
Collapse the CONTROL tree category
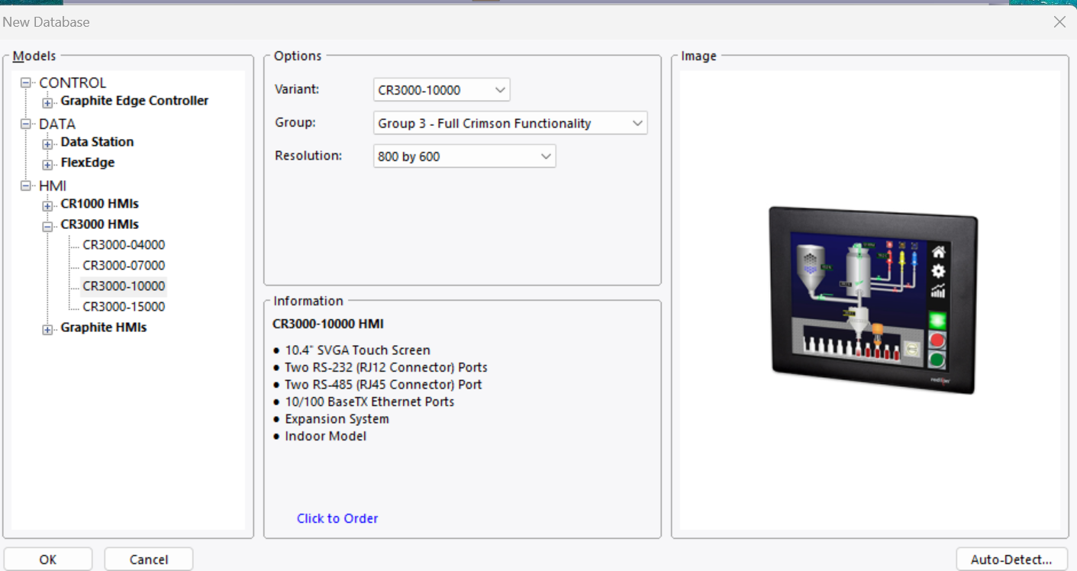(26, 82)
